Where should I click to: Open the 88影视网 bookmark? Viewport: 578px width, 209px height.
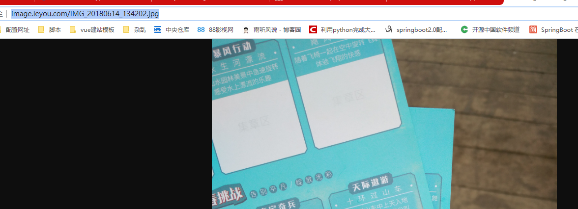216,30
